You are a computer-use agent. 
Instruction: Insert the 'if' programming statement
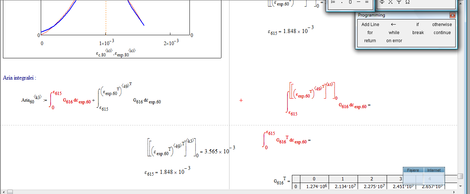point(417,25)
